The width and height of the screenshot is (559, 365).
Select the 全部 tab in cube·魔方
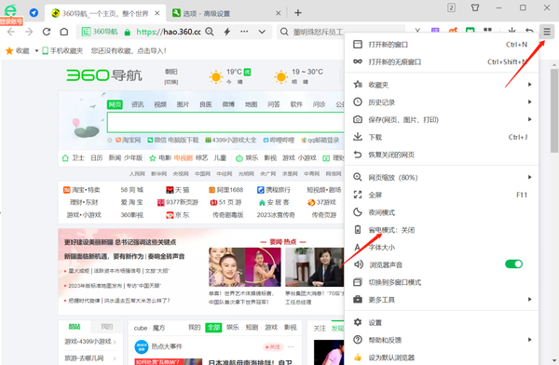pos(213,327)
